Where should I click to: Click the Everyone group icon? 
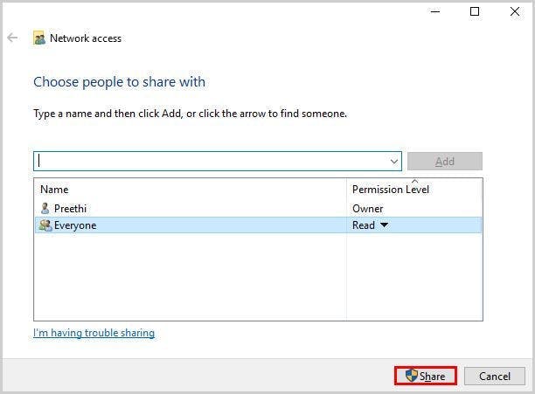point(45,225)
